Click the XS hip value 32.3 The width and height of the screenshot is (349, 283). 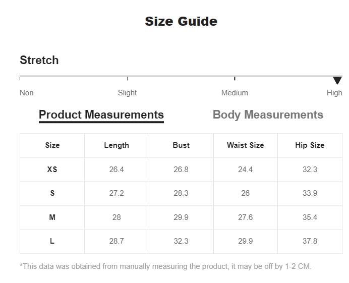click(x=310, y=169)
